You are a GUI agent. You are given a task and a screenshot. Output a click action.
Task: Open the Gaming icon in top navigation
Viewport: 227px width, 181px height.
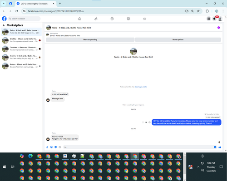click(144, 19)
